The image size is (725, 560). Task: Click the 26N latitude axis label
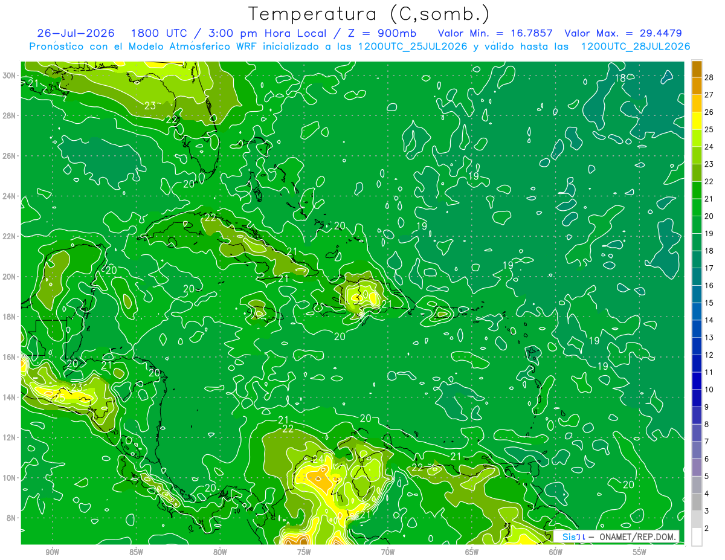click(9, 156)
